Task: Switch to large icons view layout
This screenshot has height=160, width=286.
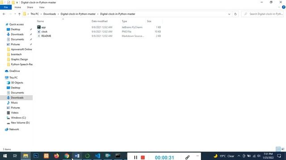Action: tap(283, 149)
